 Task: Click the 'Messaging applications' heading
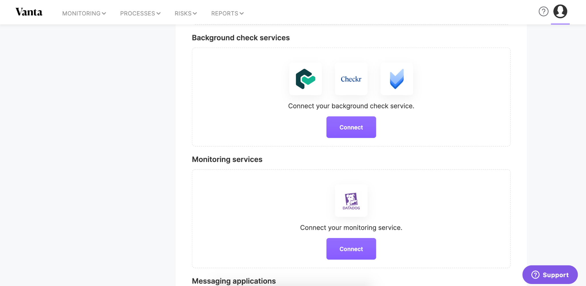234,281
